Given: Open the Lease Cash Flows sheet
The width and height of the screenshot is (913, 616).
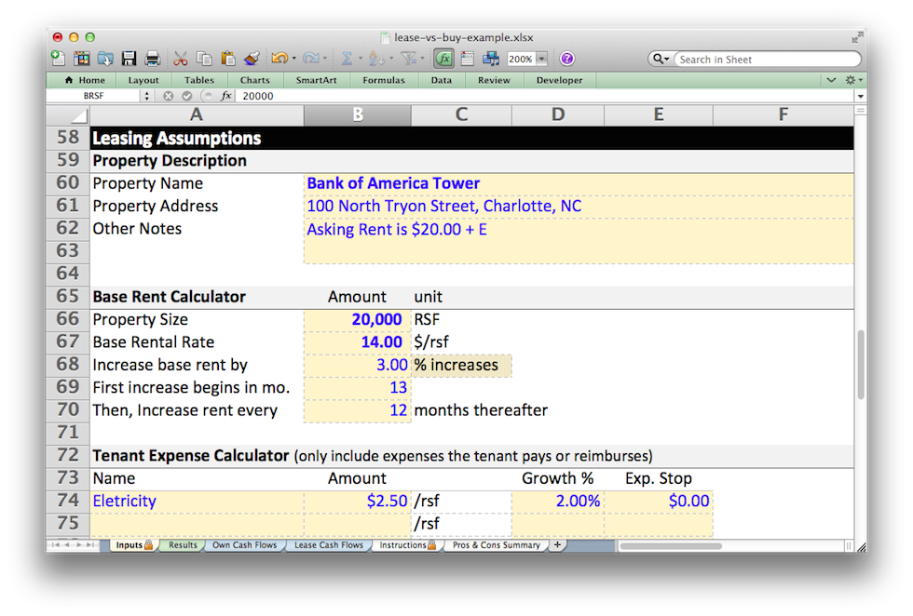Looking at the screenshot, I should (329, 545).
